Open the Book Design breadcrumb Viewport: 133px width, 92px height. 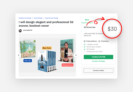[38, 18]
